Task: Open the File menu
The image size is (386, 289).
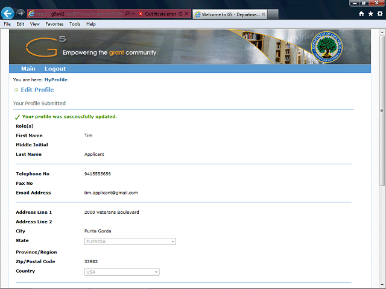Action: [x=7, y=24]
